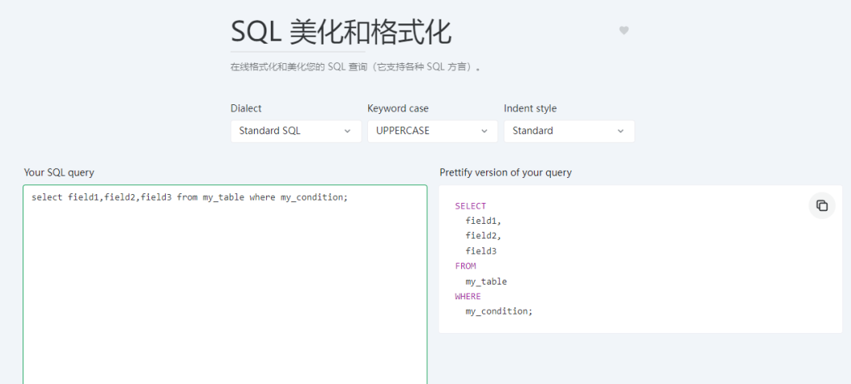
Task: Click the SELECT keyword in the output
Action: click(x=470, y=206)
